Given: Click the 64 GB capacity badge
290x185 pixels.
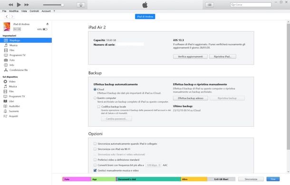Looking at the screenshot, I should (x=17, y=29).
